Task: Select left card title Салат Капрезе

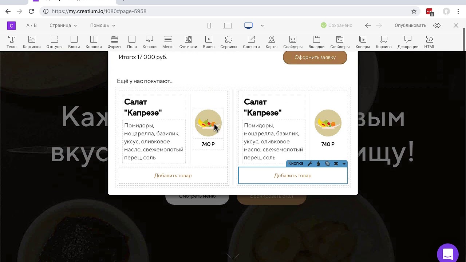Action: click(x=143, y=107)
